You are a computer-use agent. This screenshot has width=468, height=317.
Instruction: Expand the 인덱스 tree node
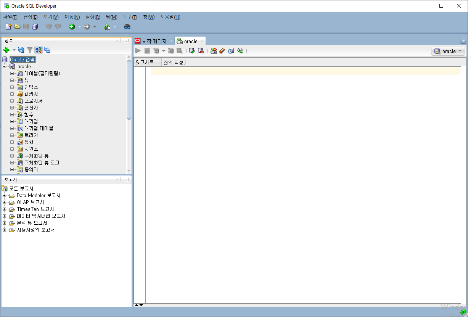coord(12,87)
